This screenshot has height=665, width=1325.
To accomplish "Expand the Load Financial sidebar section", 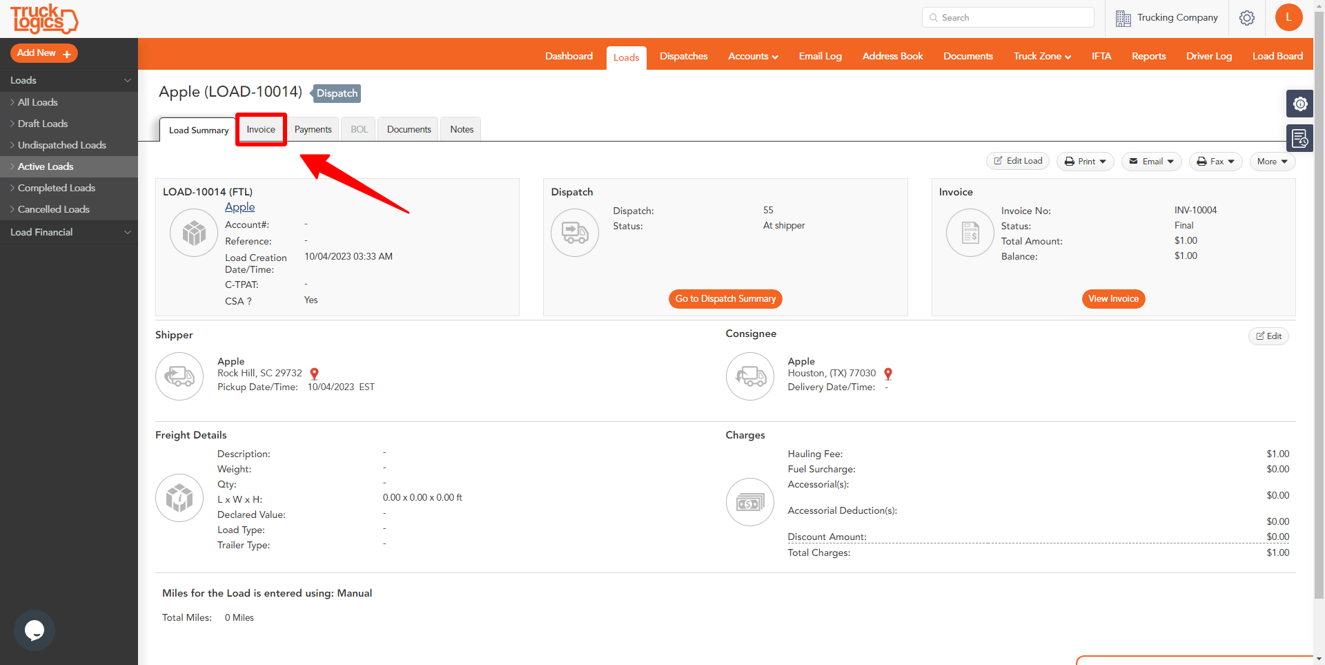I will tap(127, 232).
